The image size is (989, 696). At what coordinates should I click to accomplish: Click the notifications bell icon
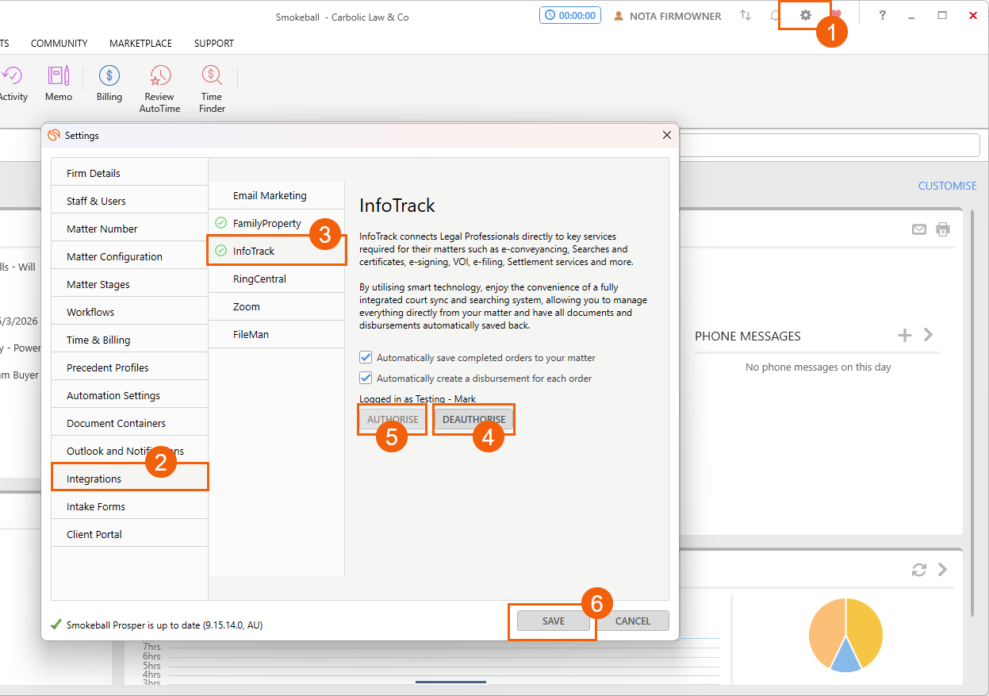coord(775,15)
